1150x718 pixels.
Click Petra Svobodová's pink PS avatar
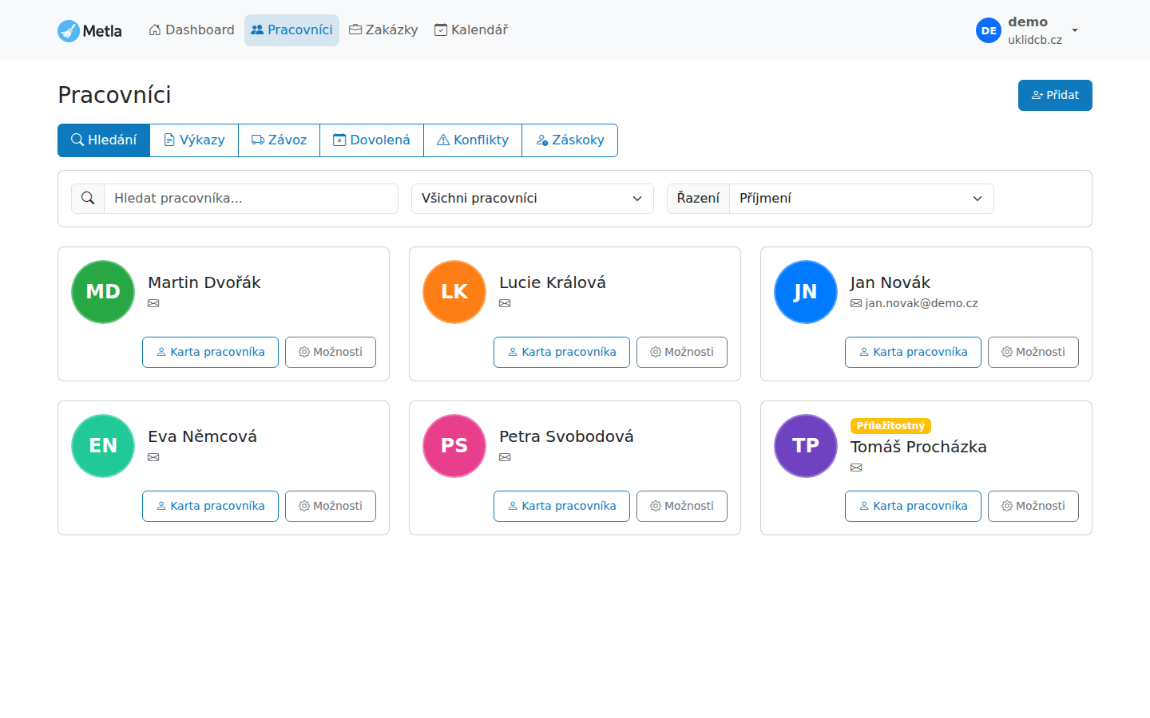pyautogui.click(x=454, y=446)
